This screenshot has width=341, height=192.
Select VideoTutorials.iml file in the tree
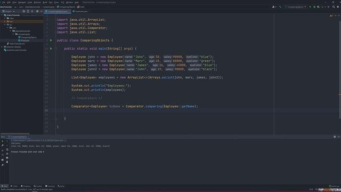[15, 44]
